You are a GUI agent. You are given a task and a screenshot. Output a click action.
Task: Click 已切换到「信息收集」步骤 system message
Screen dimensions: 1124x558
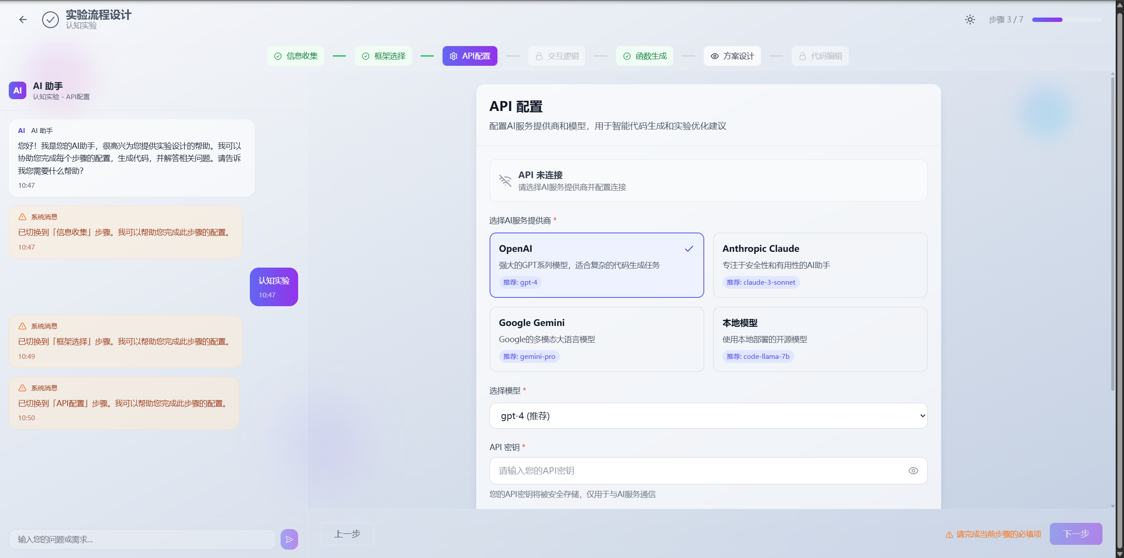click(x=125, y=232)
